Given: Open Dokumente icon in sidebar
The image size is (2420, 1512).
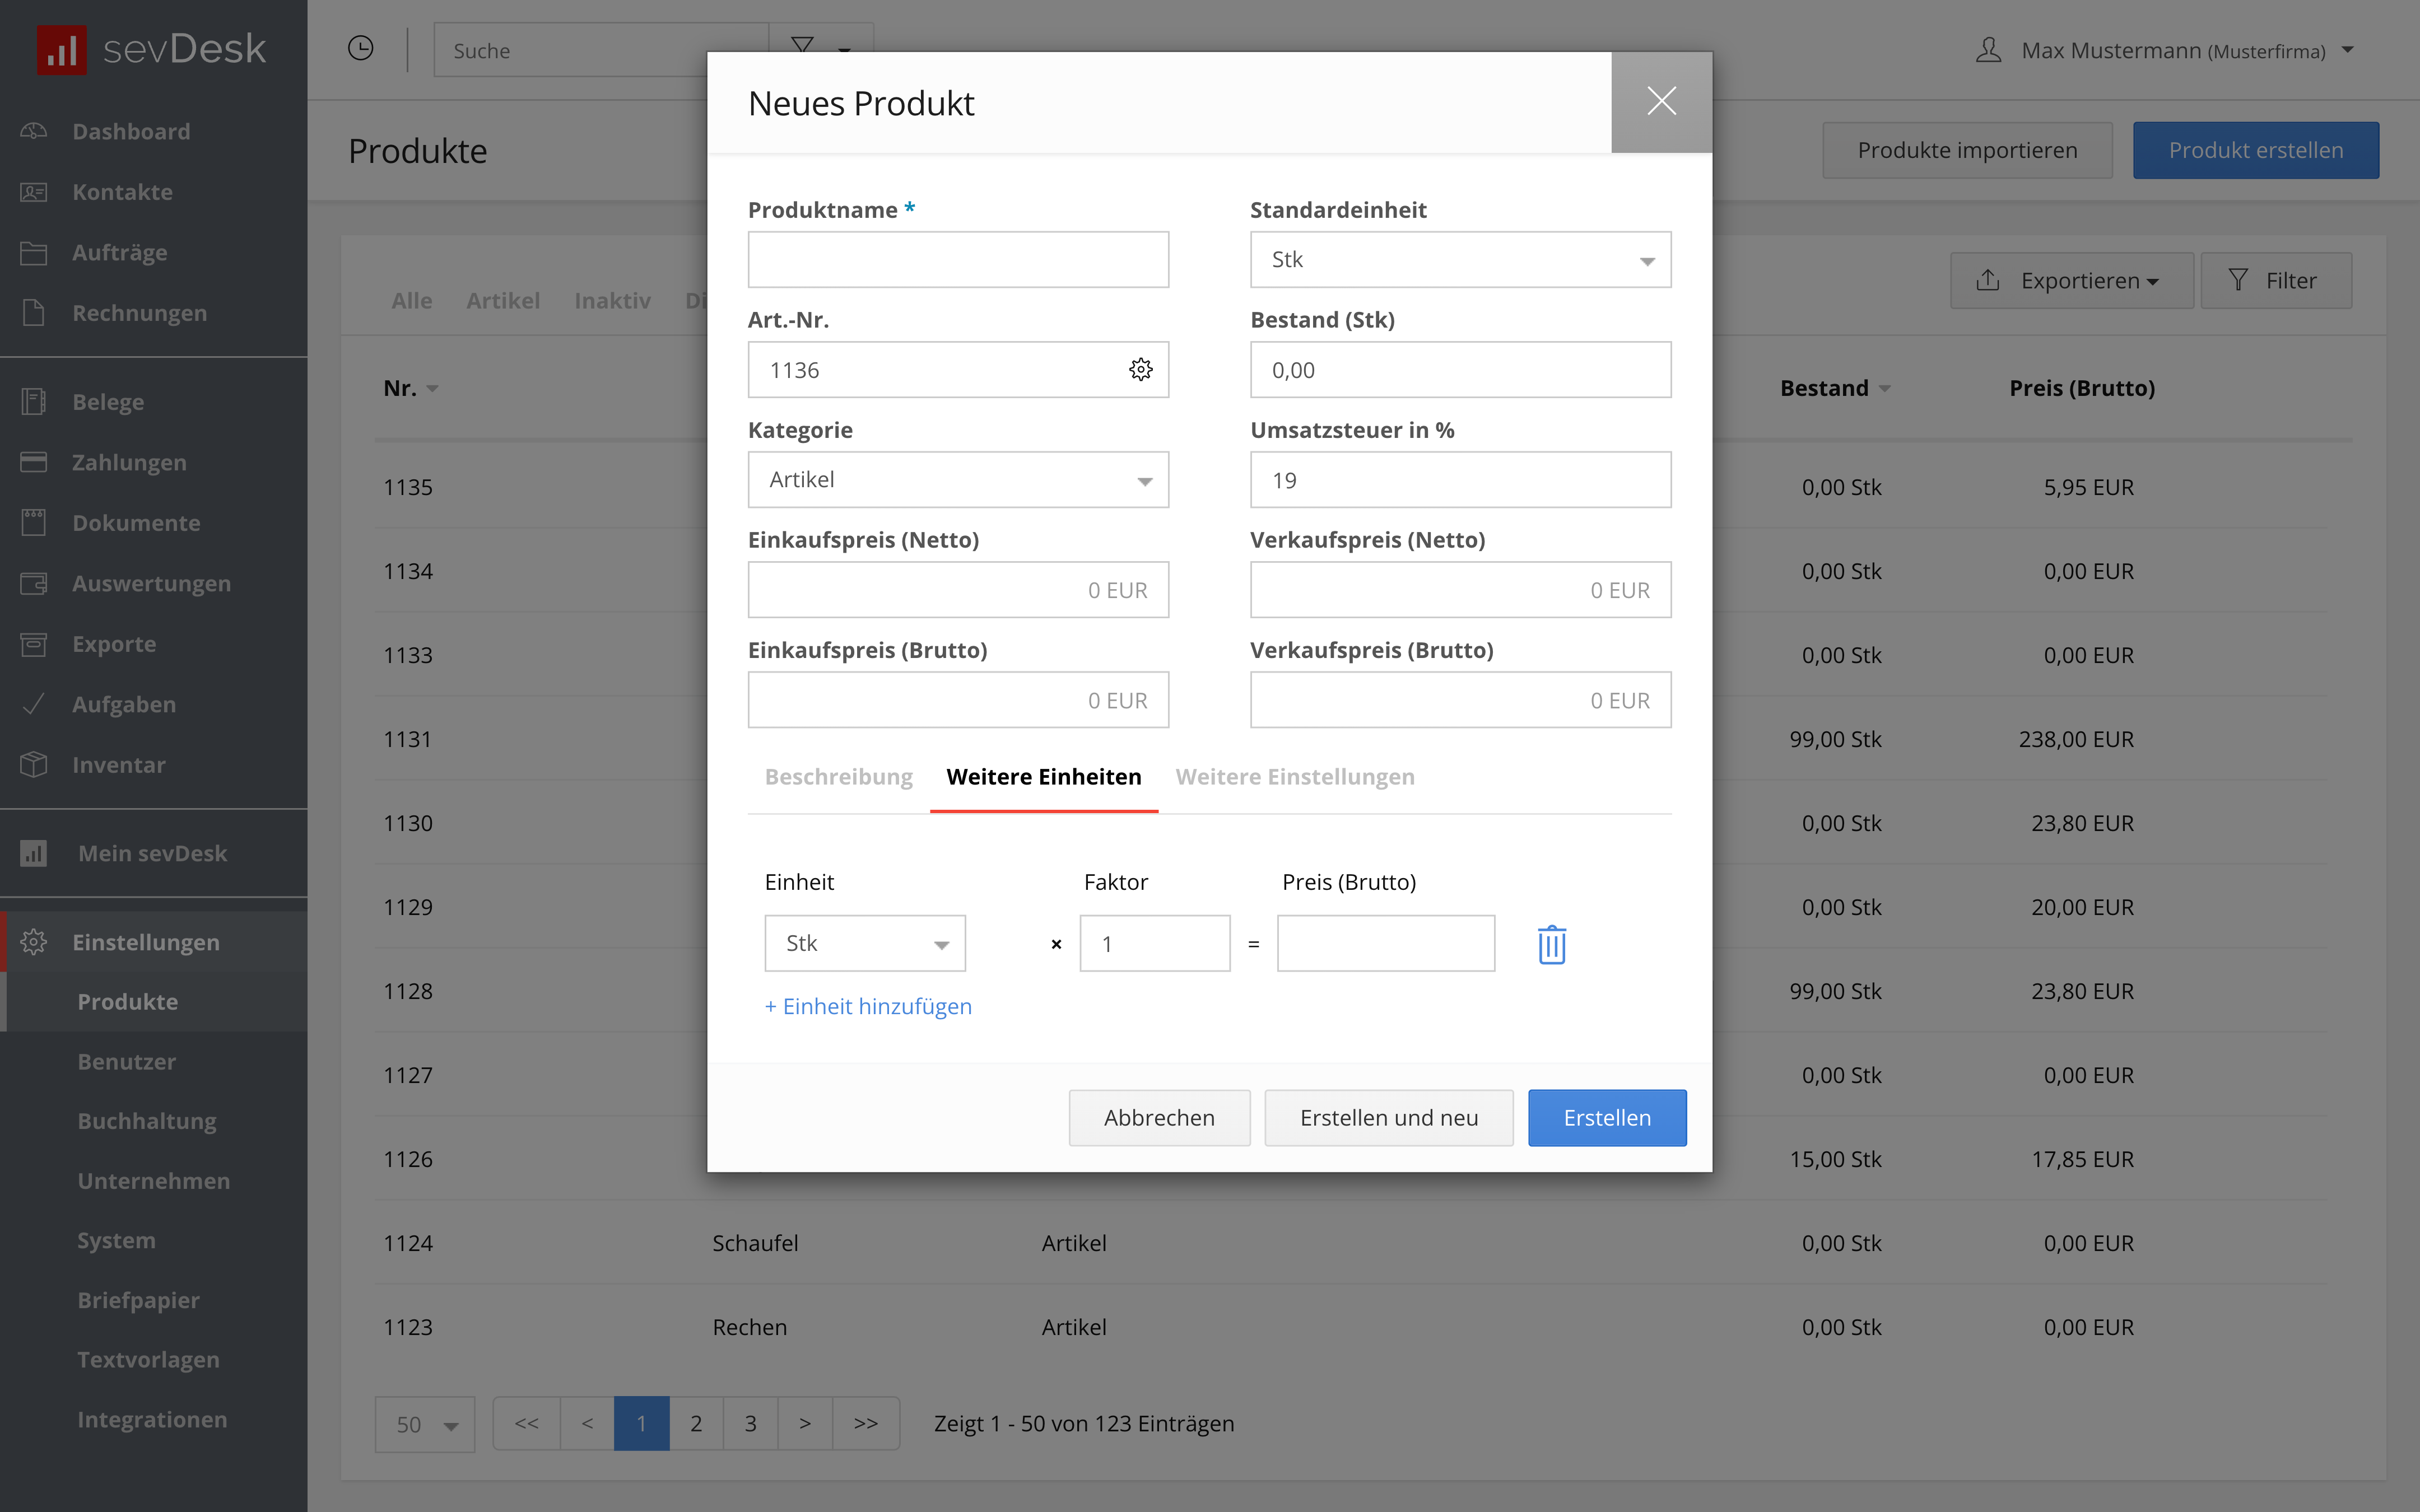Looking at the screenshot, I should point(34,522).
